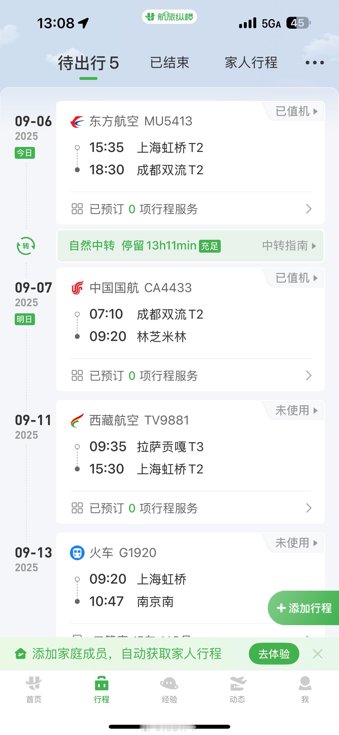Open 中转指南 transfer guide
The image size is (339, 735).
(289, 246)
